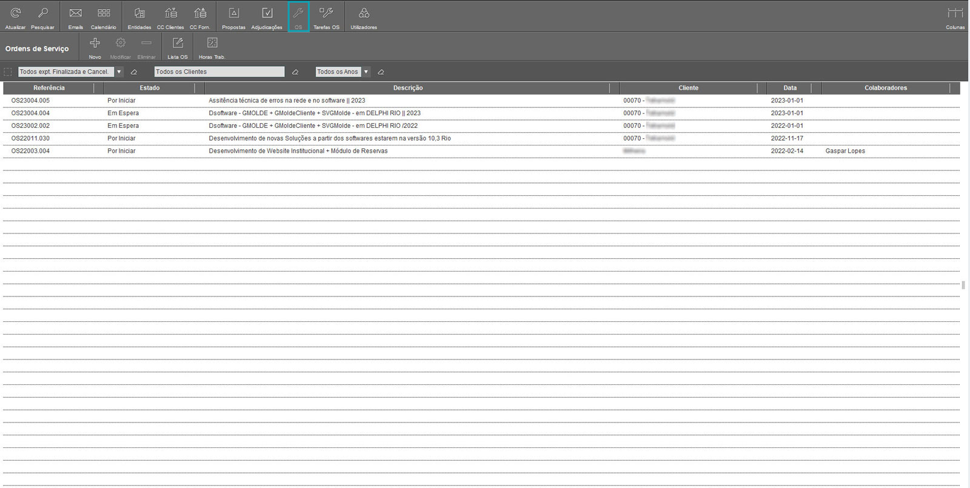Clear the year filter with eraser icon
Viewport: 970px width, 488px height.
pyautogui.click(x=381, y=72)
